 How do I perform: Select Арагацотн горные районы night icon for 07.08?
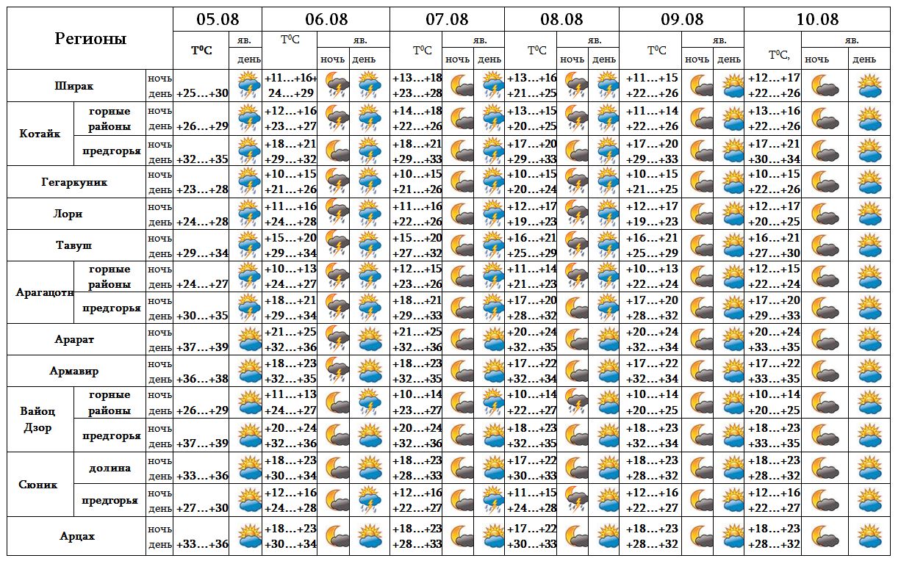click(460, 276)
